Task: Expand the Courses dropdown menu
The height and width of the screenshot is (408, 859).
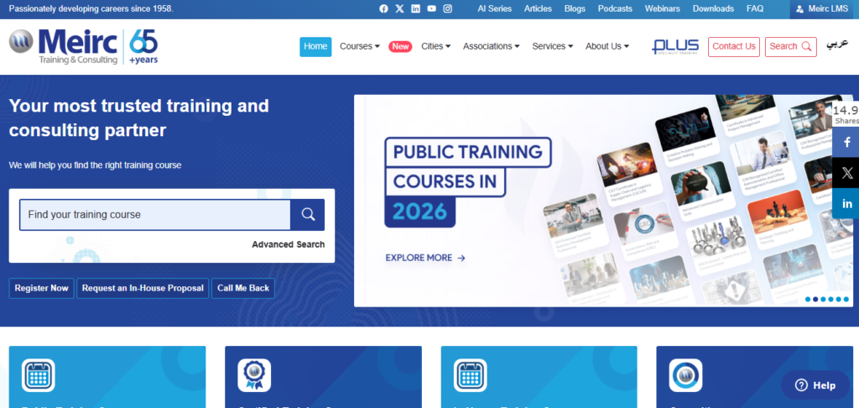Action: point(359,46)
